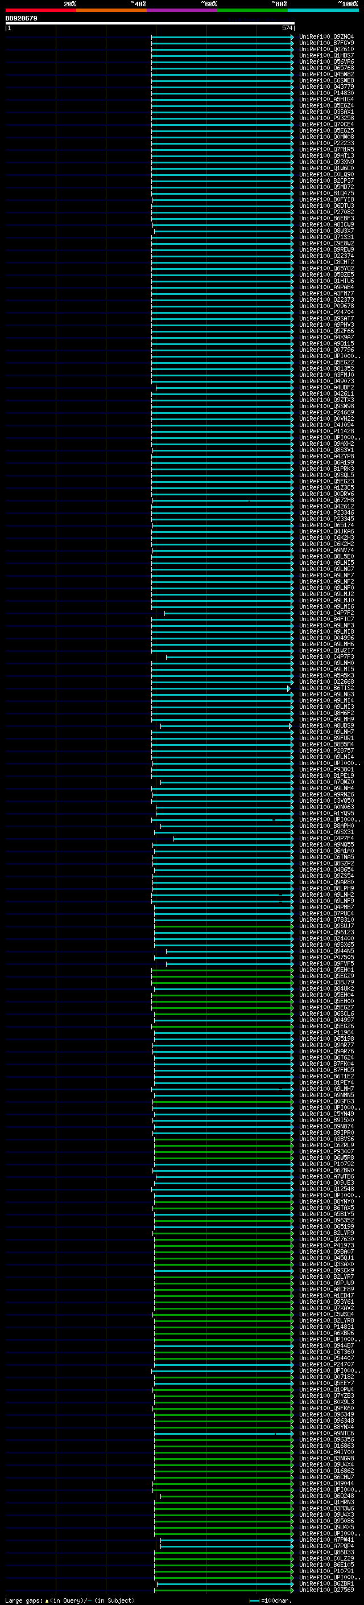Click the UniRef100_Q4PMB7 label
This screenshot has width=364, height=1605.
point(326,906)
